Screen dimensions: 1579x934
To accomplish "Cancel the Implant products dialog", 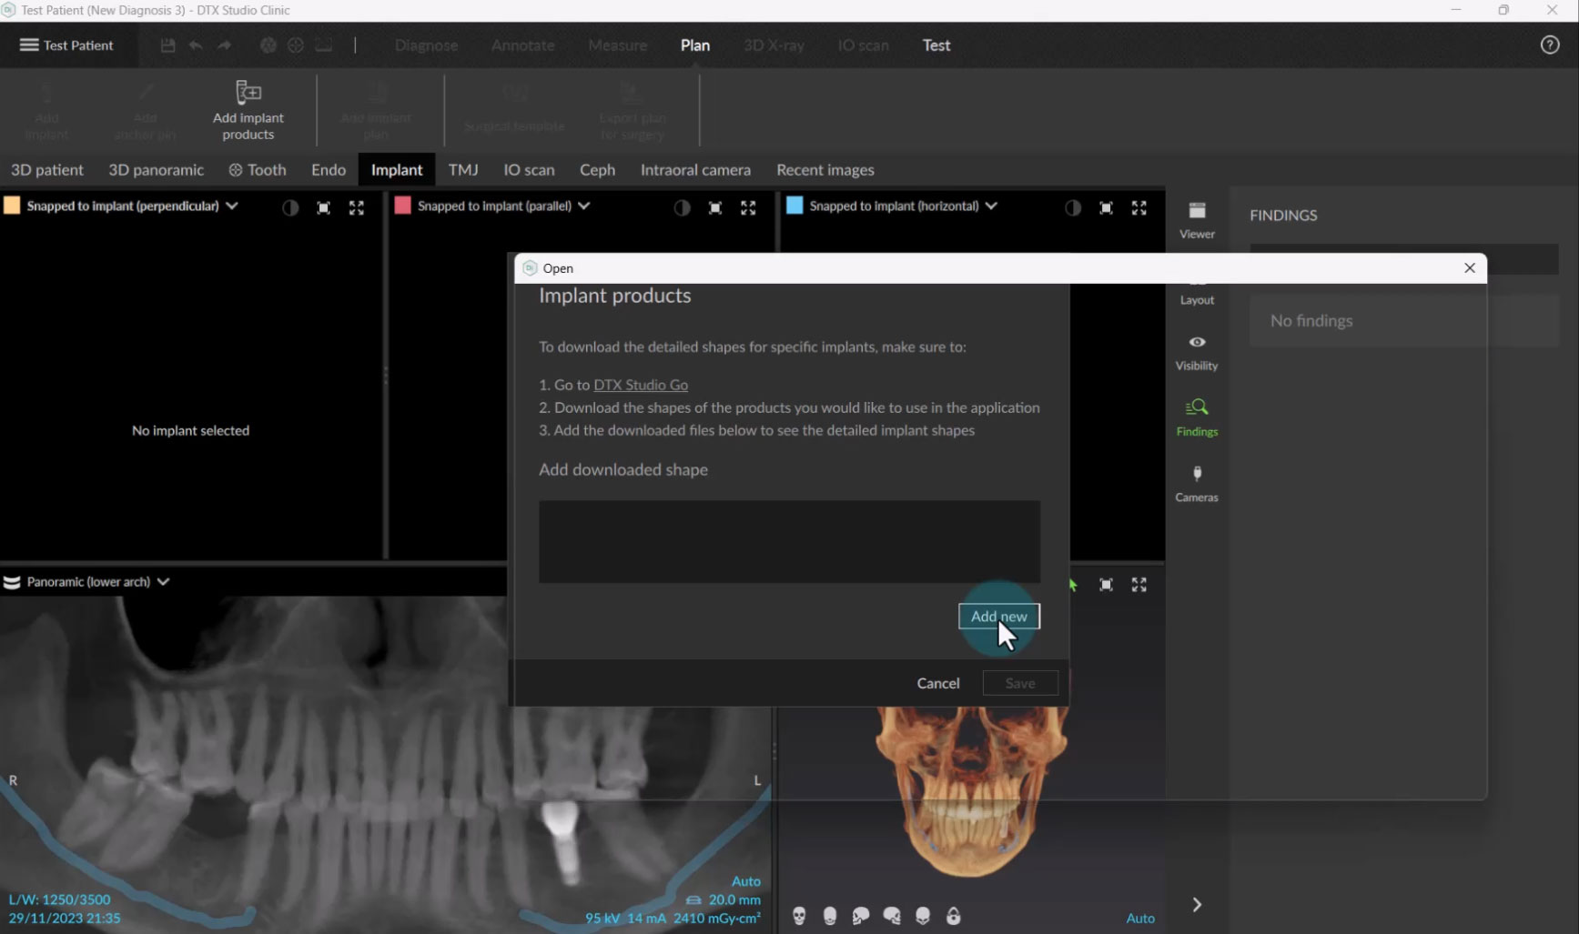I will coord(938,683).
